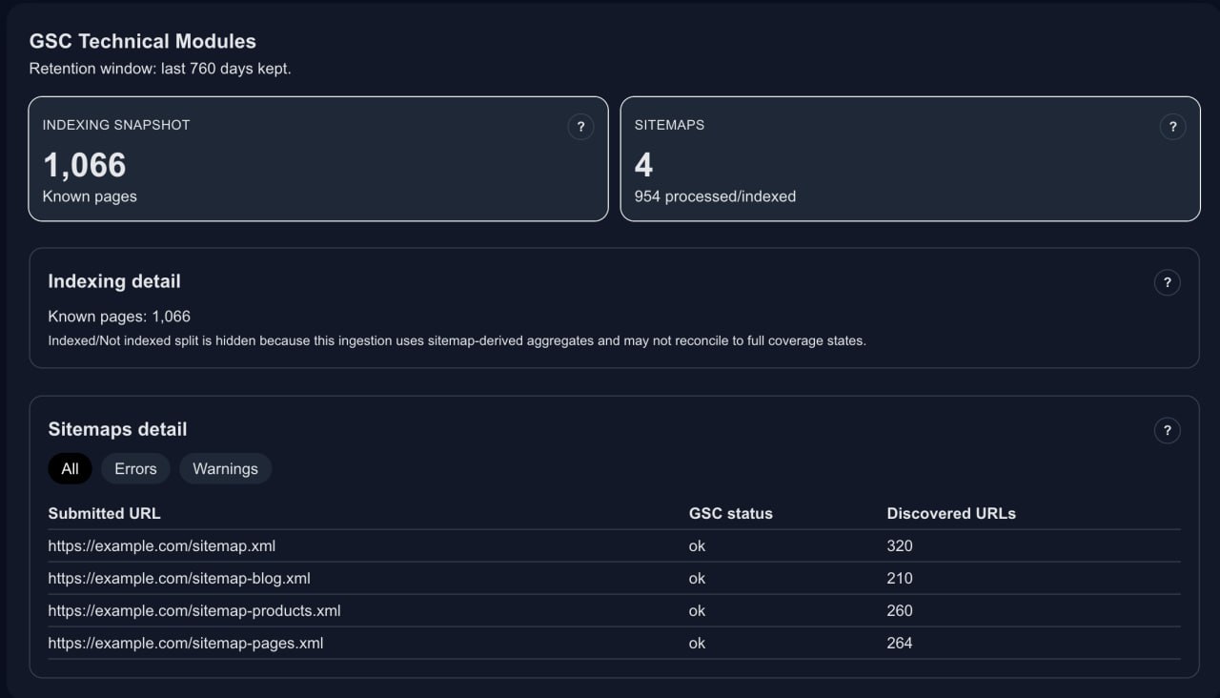
Task: Select the sitemap-products.xml URL
Action: click(194, 611)
